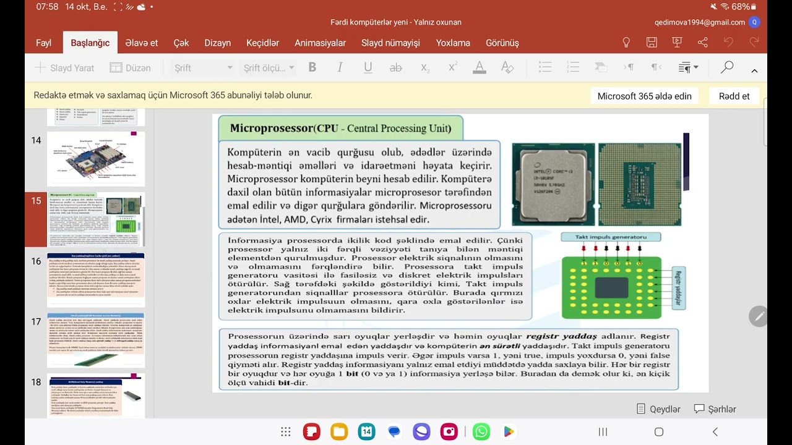Open the Fayl menu
Screen dimensions: 792x445
(43, 43)
